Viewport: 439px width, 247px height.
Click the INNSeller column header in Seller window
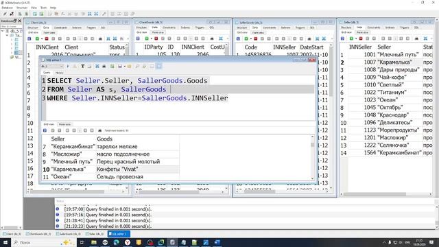coord(360,47)
